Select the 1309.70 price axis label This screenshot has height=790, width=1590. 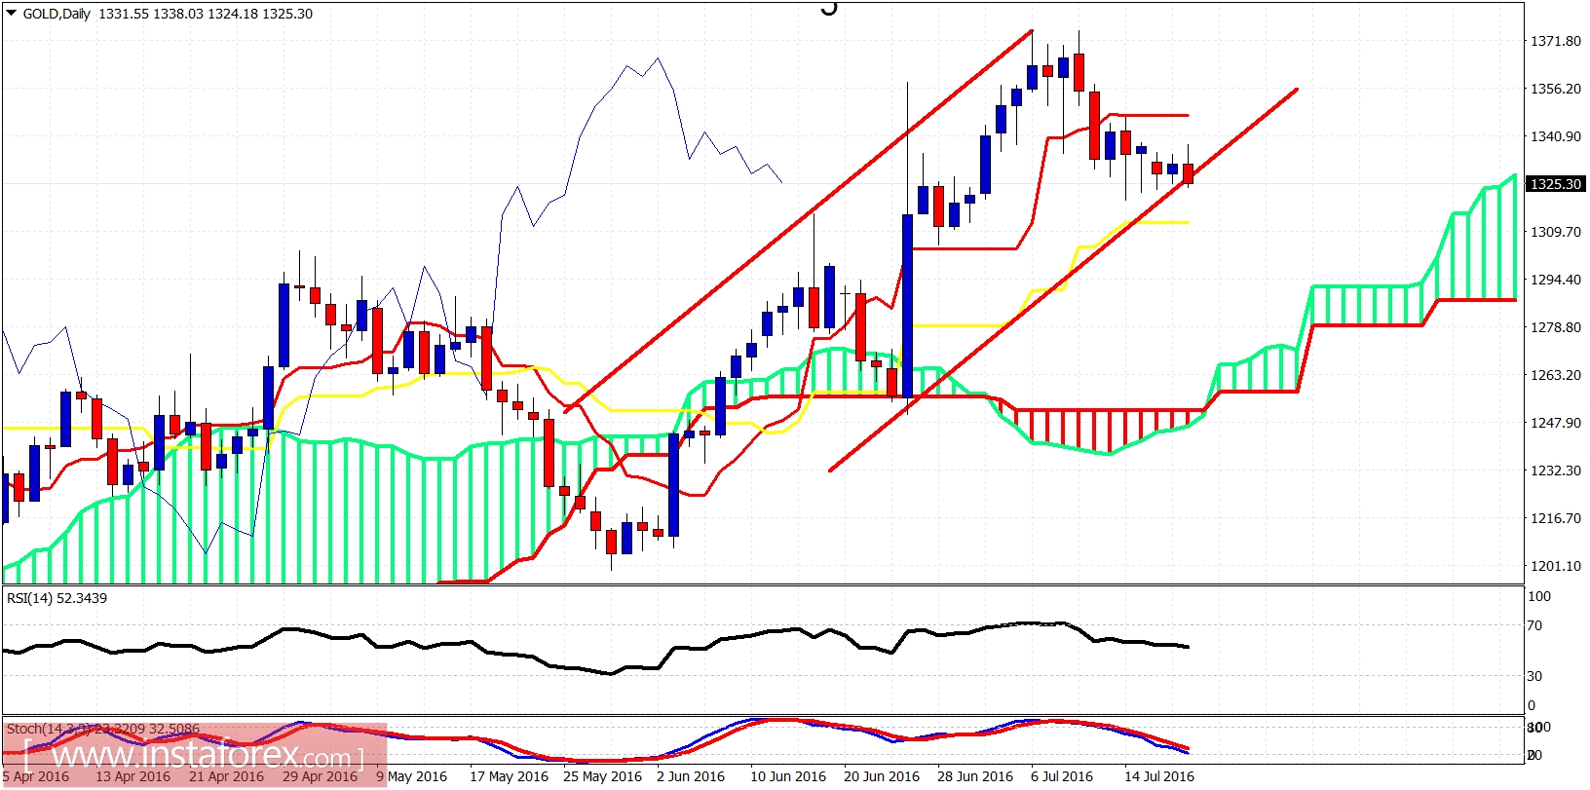pos(1556,232)
